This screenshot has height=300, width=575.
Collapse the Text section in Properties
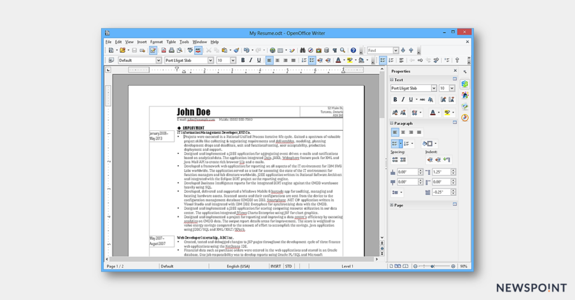pyautogui.click(x=391, y=79)
